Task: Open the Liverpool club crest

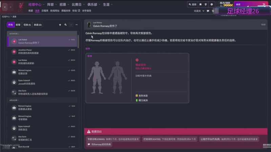Action: tap(21, 7)
